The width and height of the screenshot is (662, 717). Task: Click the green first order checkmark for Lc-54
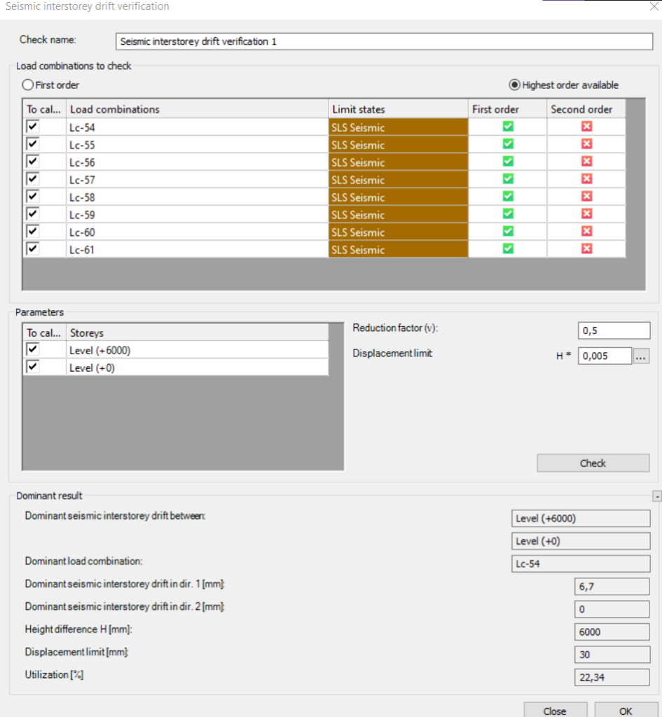[x=508, y=126]
